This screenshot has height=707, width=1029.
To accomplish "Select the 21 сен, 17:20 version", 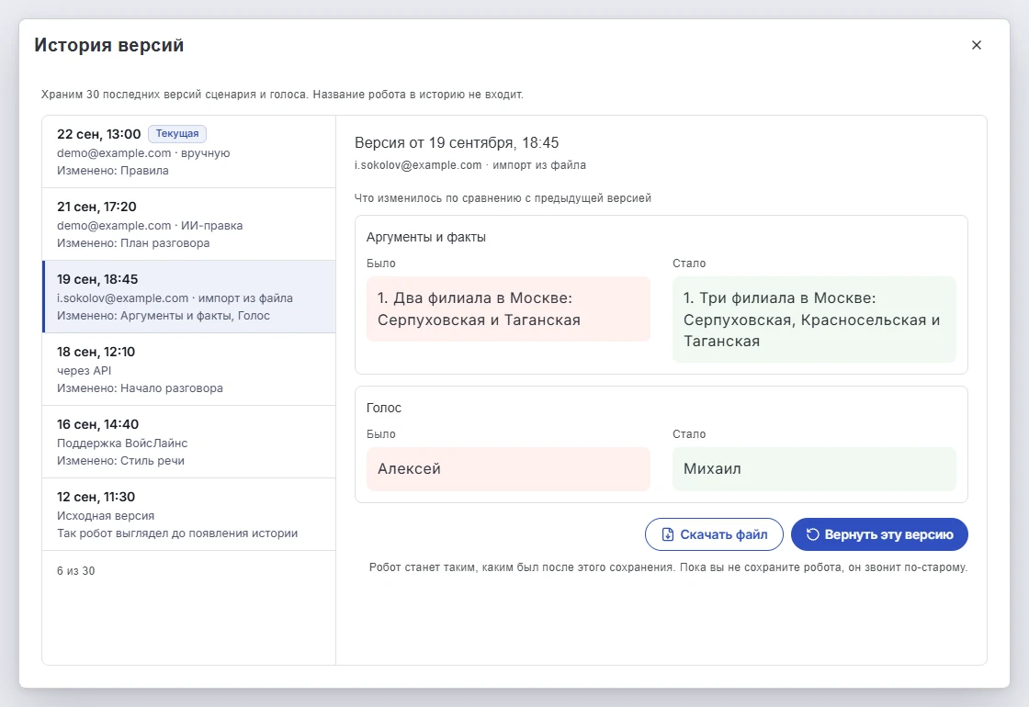I will [x=189, y=224].
